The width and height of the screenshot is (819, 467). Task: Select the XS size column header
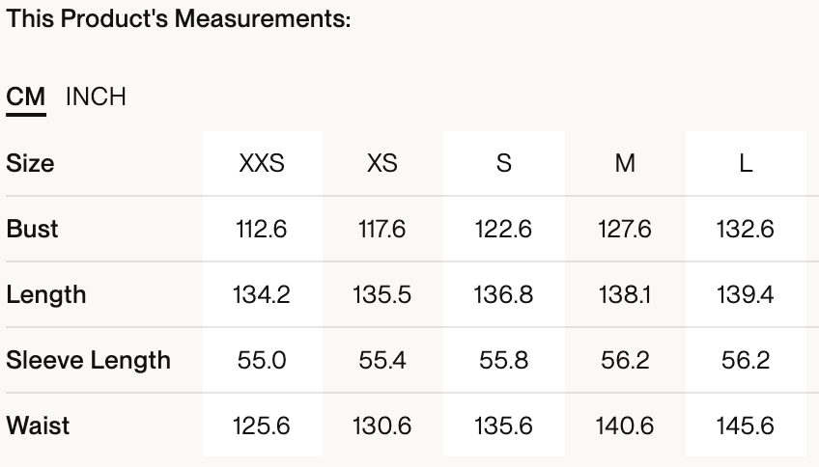(382, 163)
